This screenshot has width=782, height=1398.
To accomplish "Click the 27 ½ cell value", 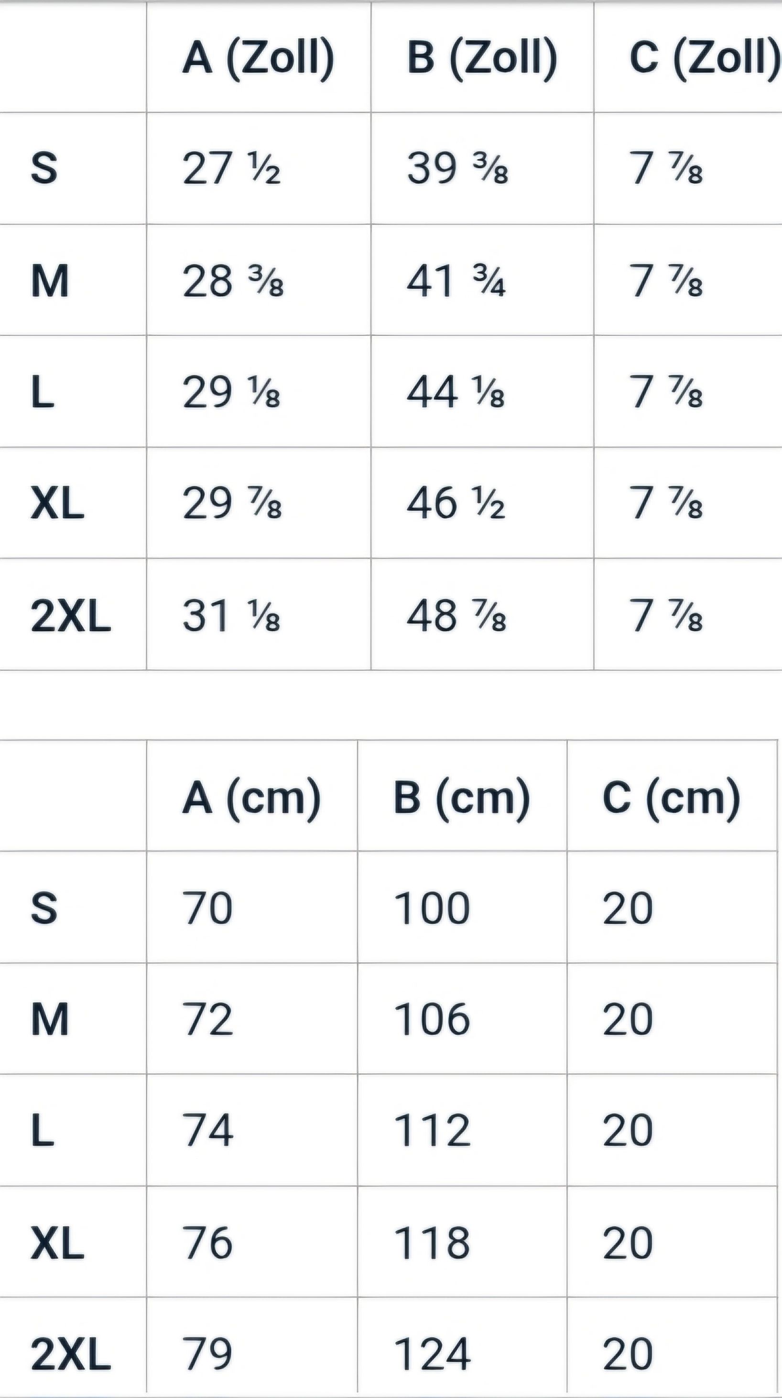I will (232, 168).
